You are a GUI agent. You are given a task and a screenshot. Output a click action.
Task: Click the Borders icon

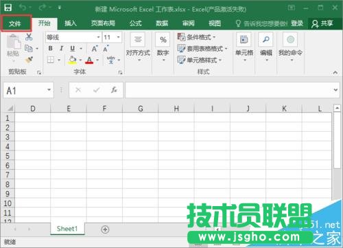click(x=51, y=60)
